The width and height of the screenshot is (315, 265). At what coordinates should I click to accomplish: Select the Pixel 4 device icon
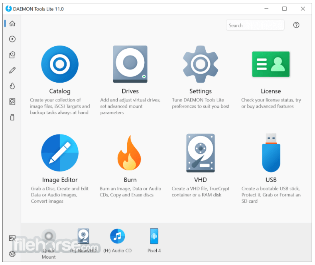click(154, 236)
